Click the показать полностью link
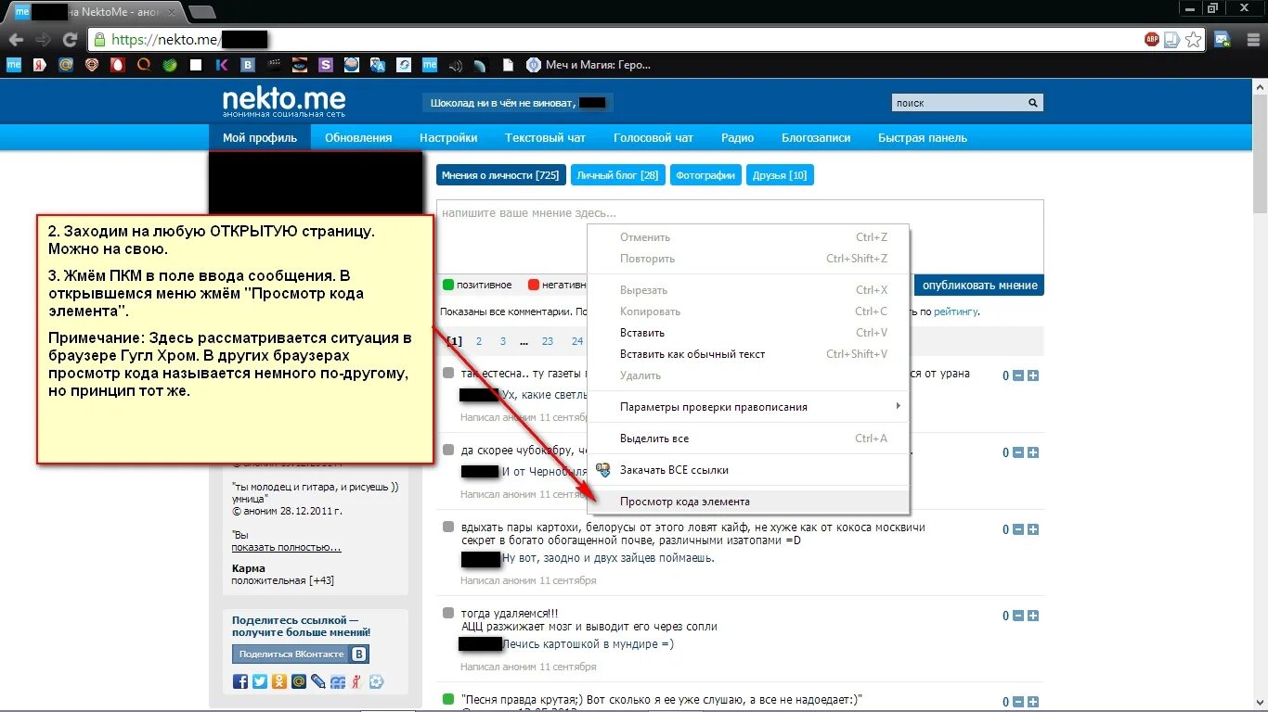This screenshot has width=1268, height=712. point(286,547)
